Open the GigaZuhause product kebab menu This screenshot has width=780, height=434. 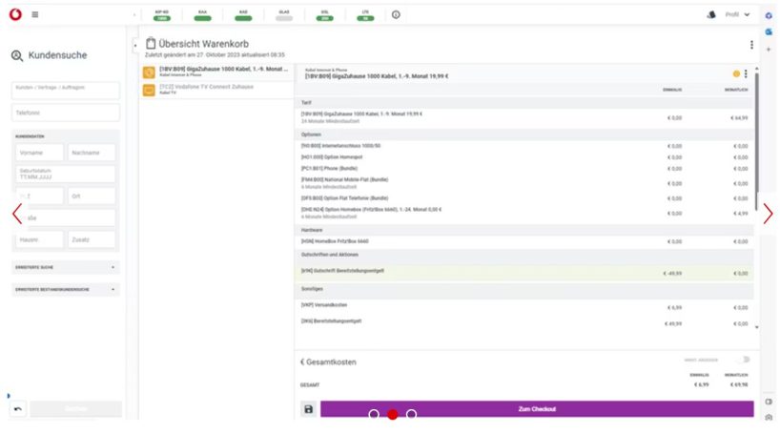[x=746, y=73]
